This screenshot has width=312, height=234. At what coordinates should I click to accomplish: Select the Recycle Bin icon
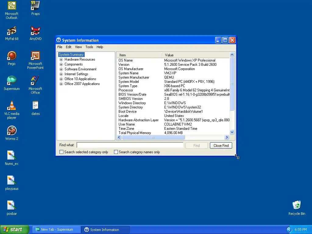[x=297, y=208]
